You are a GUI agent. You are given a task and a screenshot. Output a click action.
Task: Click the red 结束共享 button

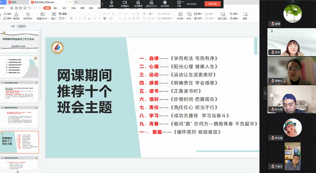coord(212,4)
